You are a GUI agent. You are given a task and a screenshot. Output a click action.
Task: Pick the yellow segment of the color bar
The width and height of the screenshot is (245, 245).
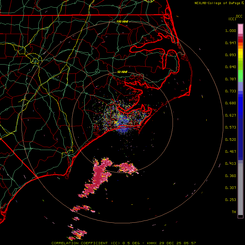point(240,54)
